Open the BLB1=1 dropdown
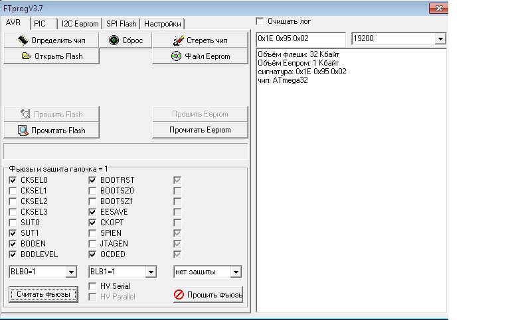 tap(151, 272)
